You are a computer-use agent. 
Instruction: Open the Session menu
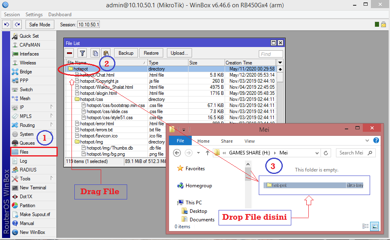click(x=12, y=15)
